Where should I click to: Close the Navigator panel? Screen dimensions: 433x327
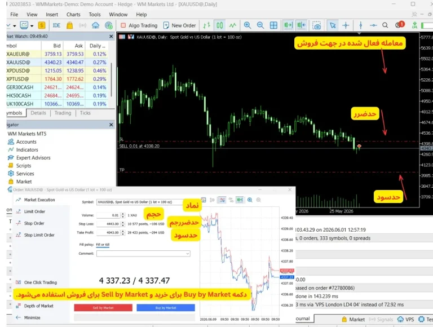[111, 125]
